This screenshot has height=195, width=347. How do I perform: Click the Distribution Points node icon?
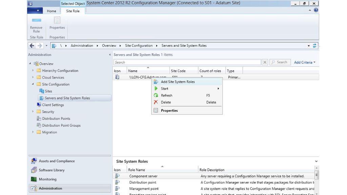[39, 118]
